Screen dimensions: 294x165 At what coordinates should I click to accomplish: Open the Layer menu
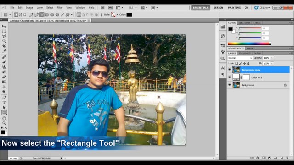40,8
